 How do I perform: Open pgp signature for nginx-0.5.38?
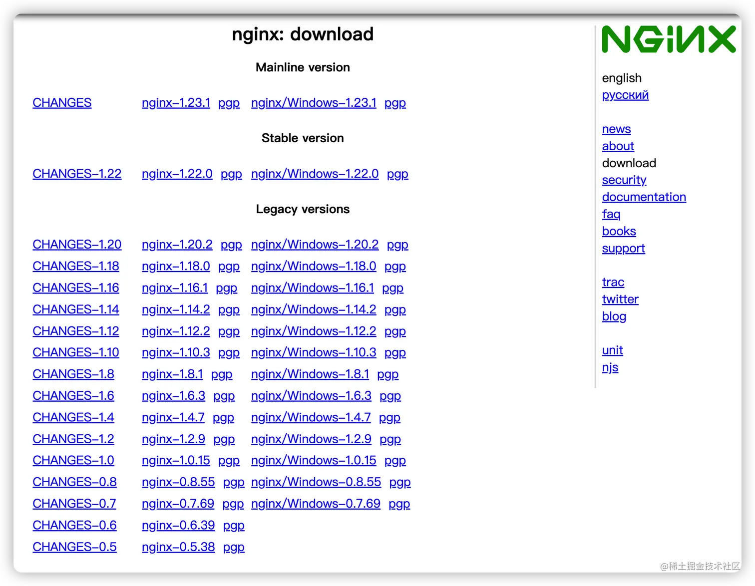coord(234,548)
